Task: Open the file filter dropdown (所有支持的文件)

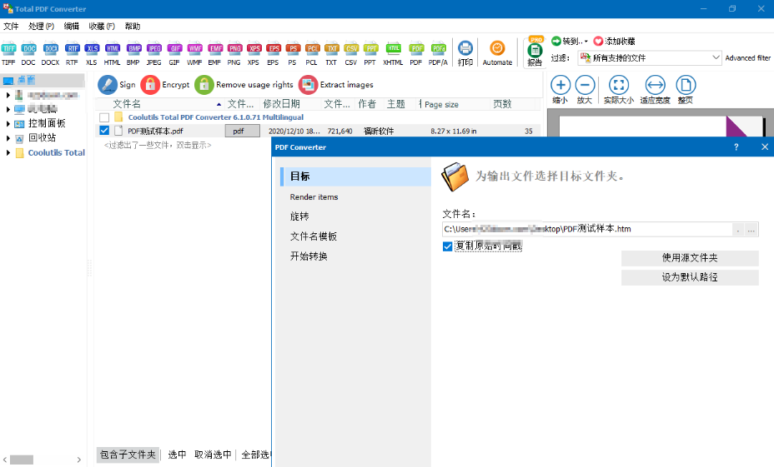Action: (650, 58)
